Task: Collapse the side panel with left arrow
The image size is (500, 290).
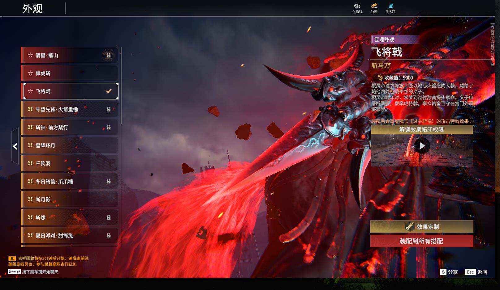Action: coord(15,146)
